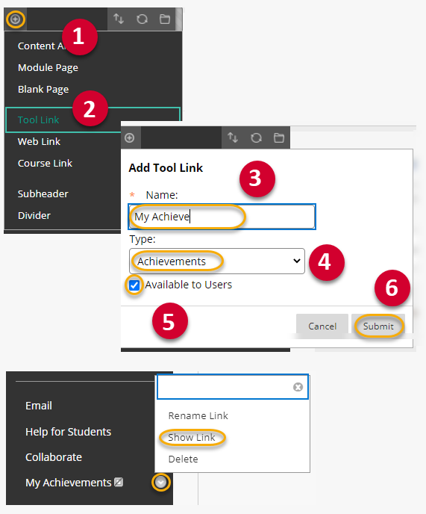The width and height of the screenshot is (426, 514).
Task: Click the reorder arrows above Add Tool Link
Action: click(233, 137)
